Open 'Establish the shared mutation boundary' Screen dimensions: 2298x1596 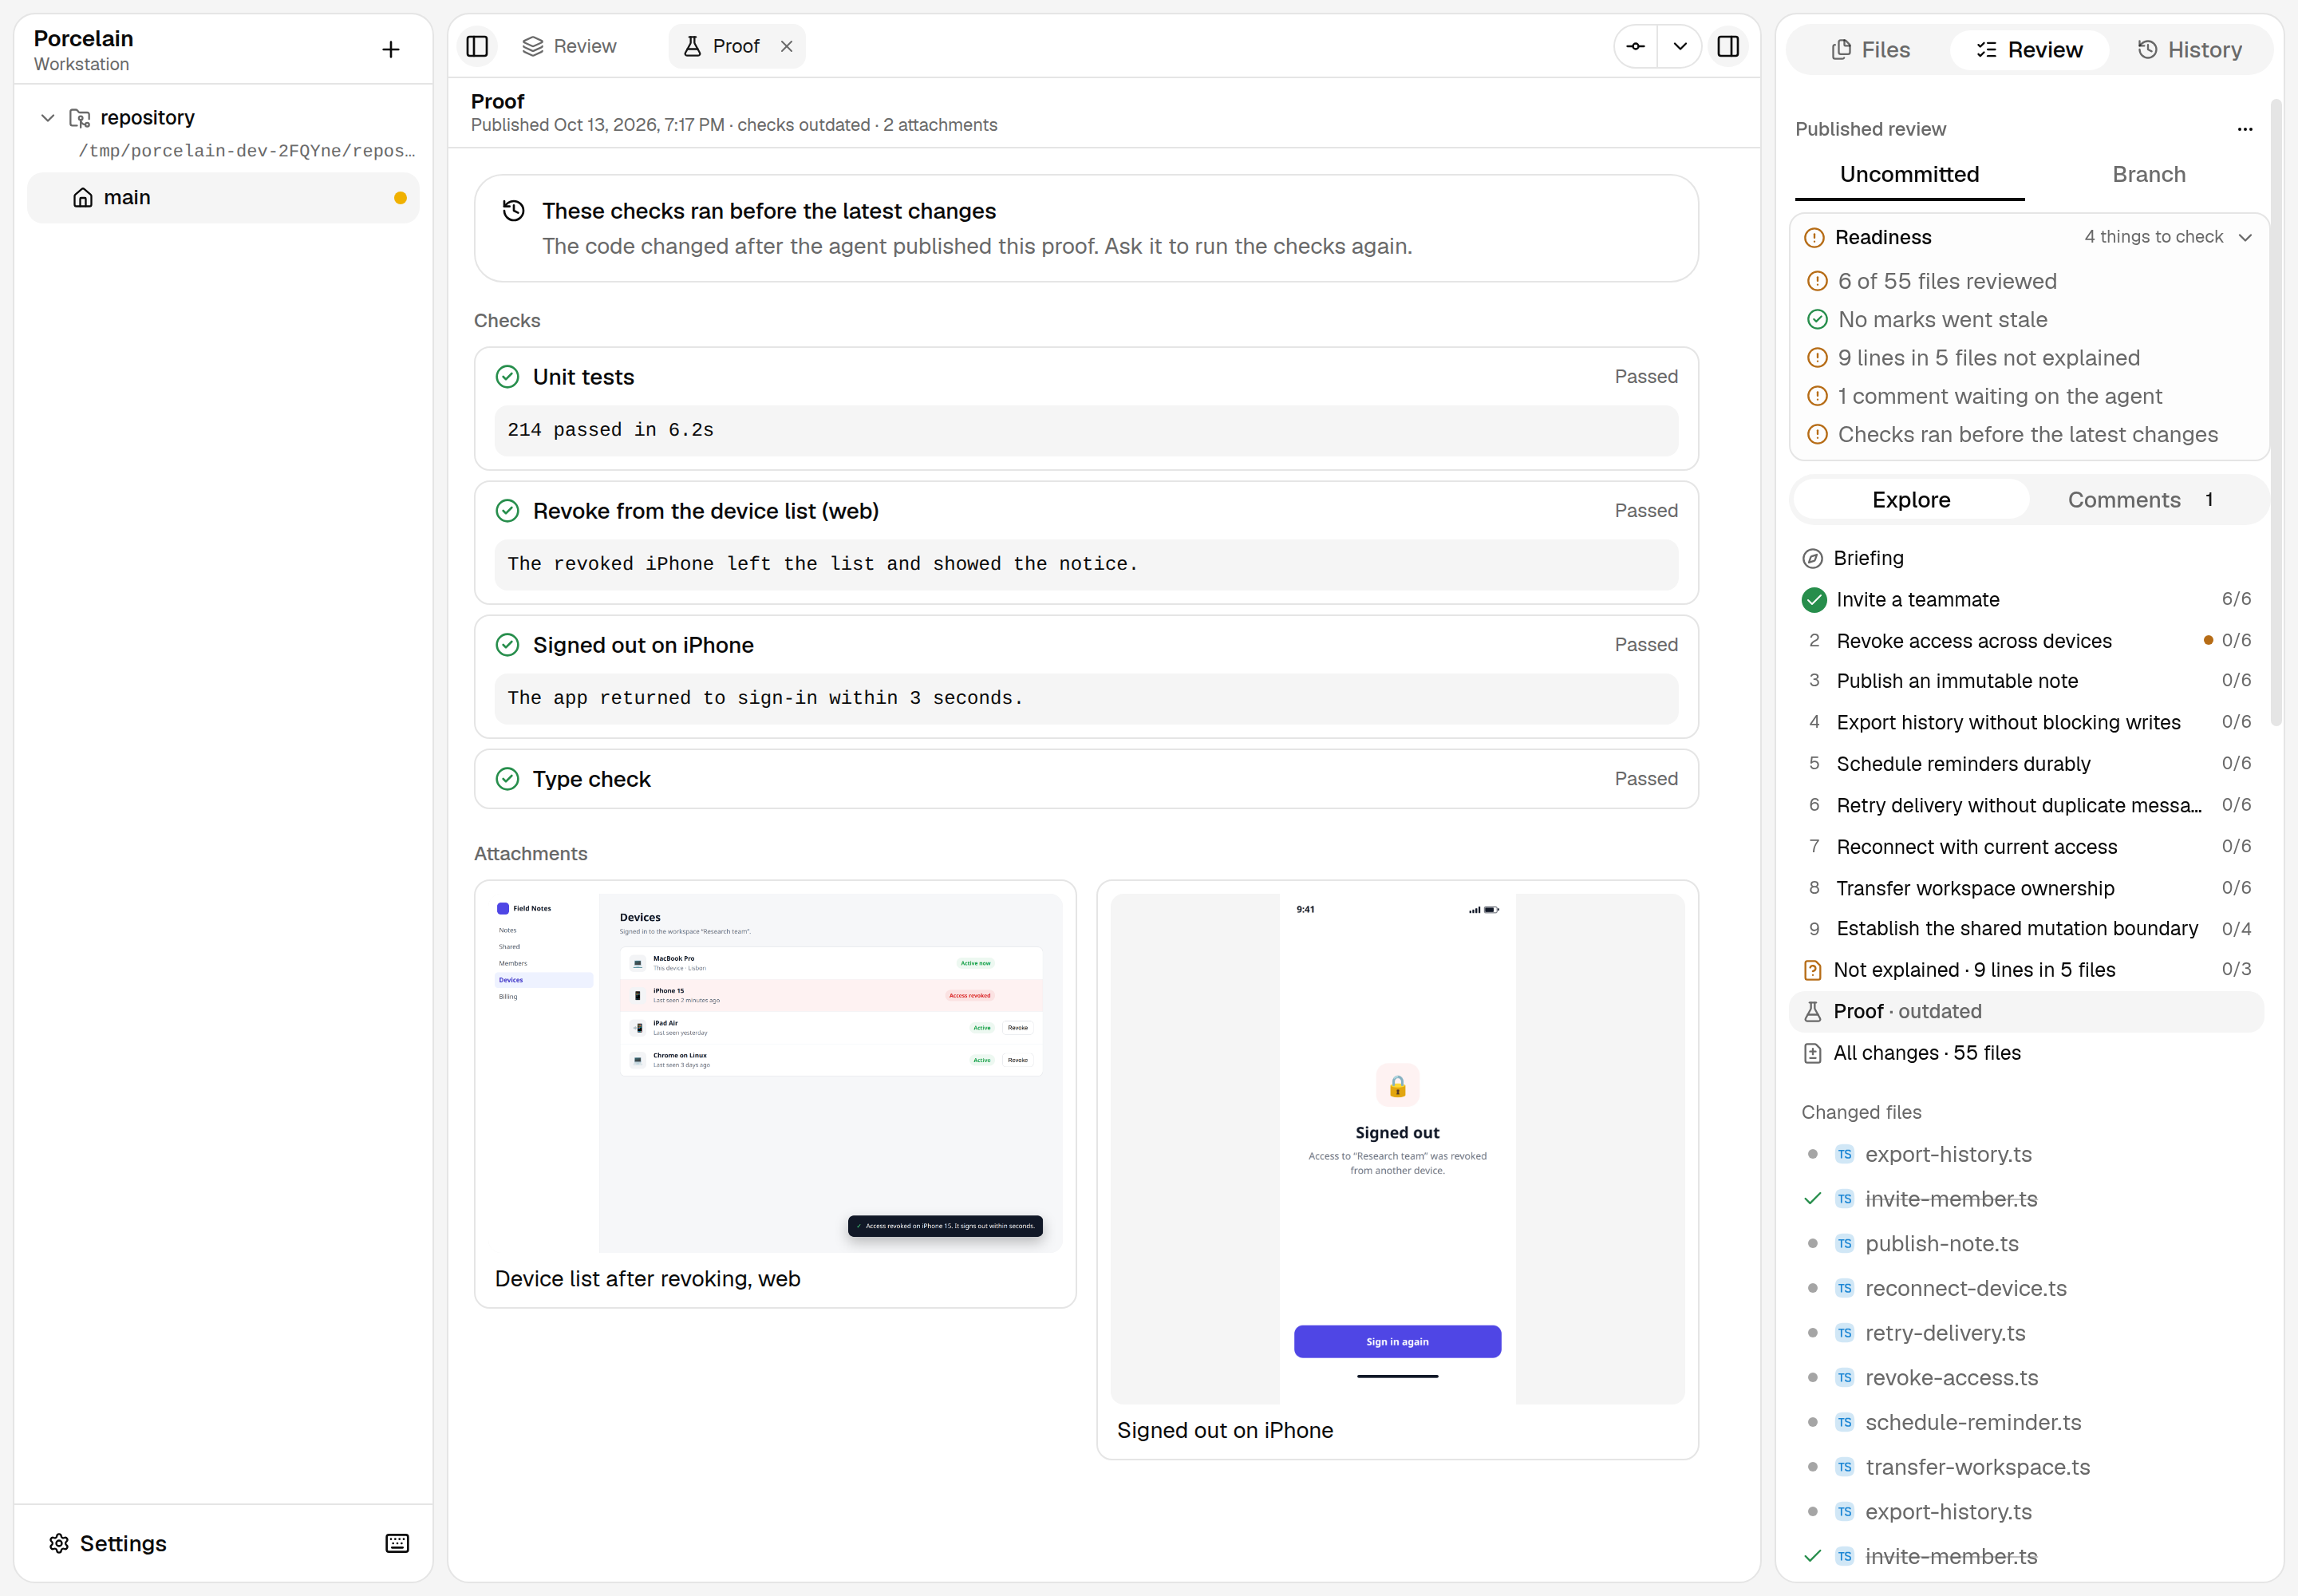2026,929
